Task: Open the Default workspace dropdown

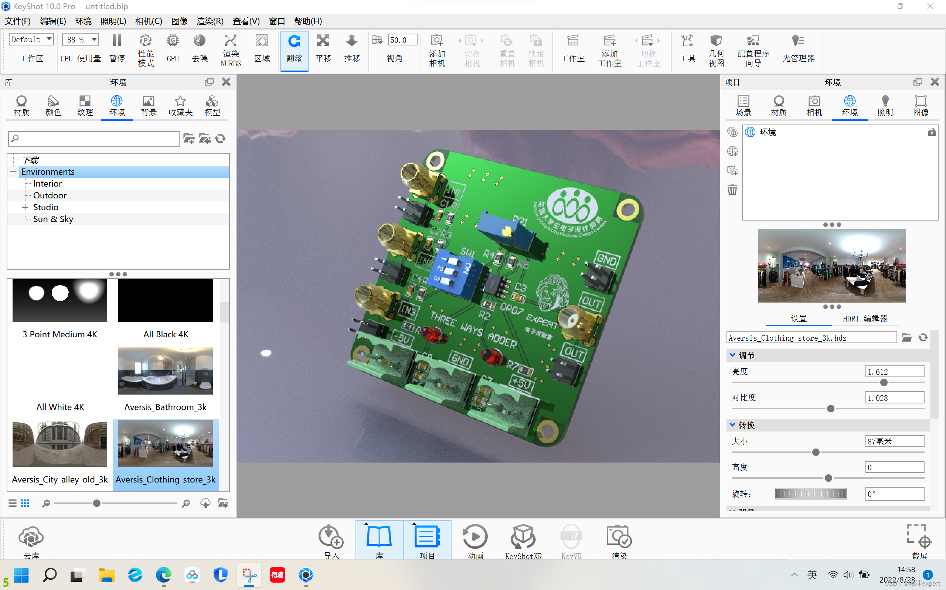Action: click(x=31, y=40)
